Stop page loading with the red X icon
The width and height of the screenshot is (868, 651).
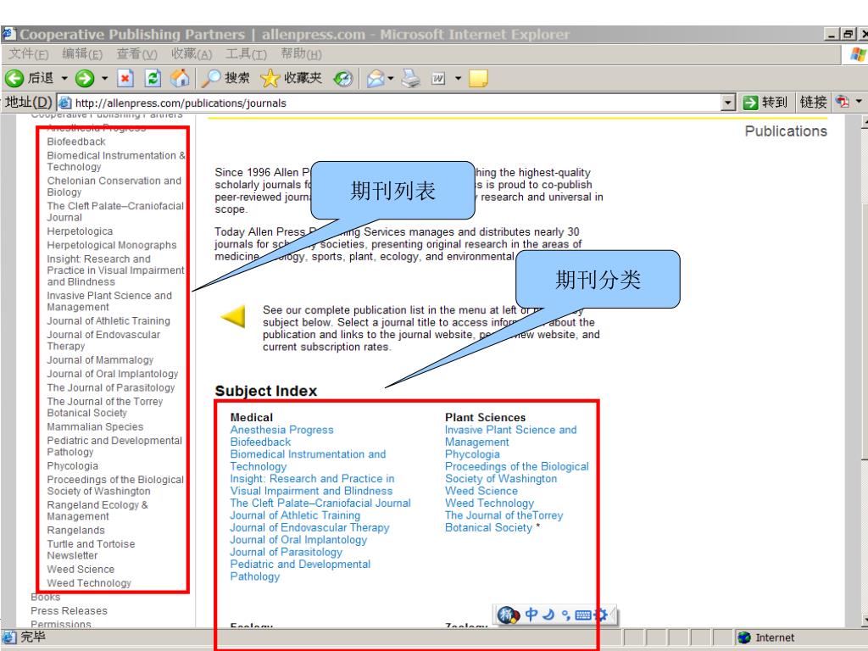[x=125, y=79]
